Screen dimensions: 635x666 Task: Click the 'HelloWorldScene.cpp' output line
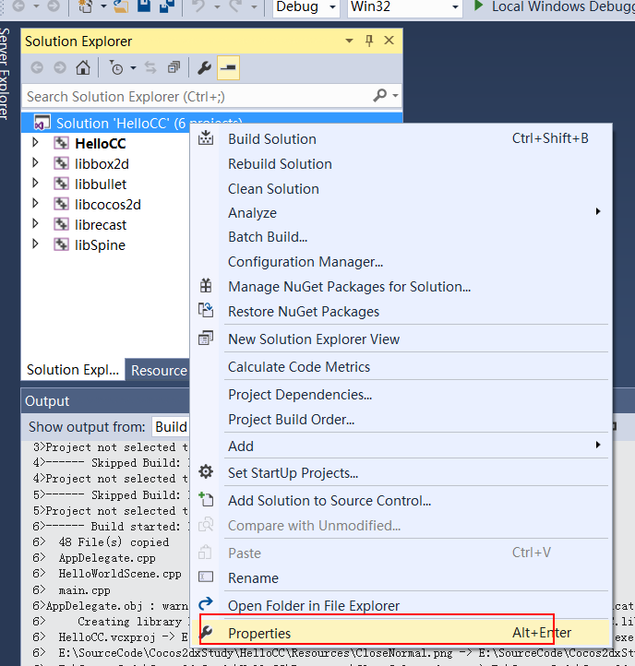tap(120, 574)
